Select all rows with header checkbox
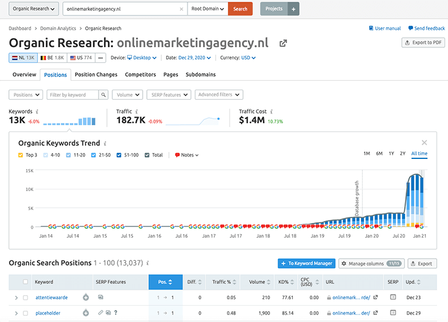The width and height of the screenshot is (448, 322). [26, 282]
